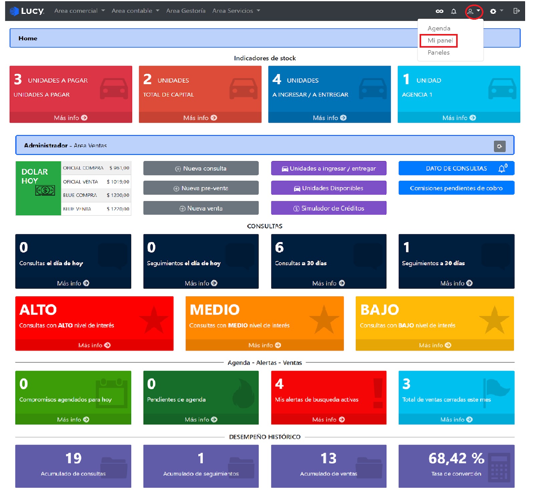Open Comisiones pendientes de cobro
534x490 pixels.
click(456, 188)
